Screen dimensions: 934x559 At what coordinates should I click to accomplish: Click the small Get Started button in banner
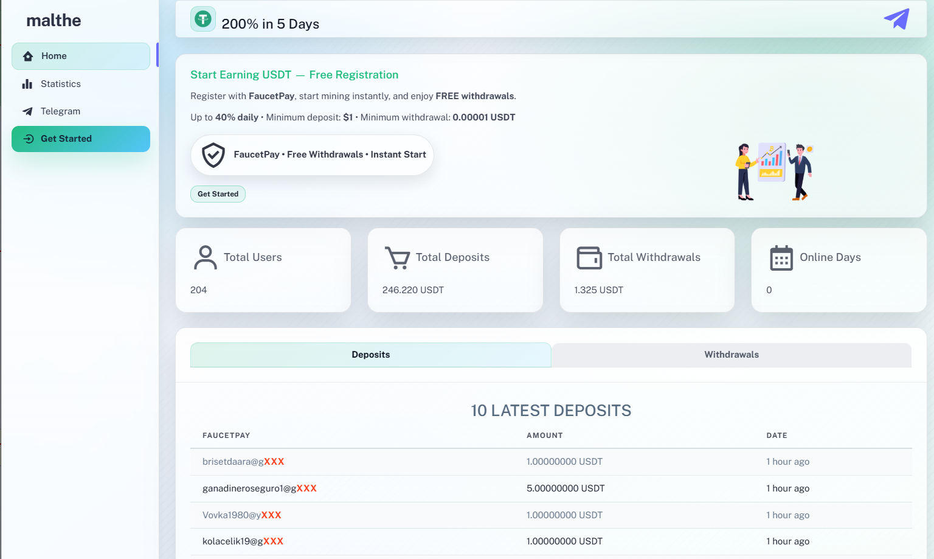point(218,194)
